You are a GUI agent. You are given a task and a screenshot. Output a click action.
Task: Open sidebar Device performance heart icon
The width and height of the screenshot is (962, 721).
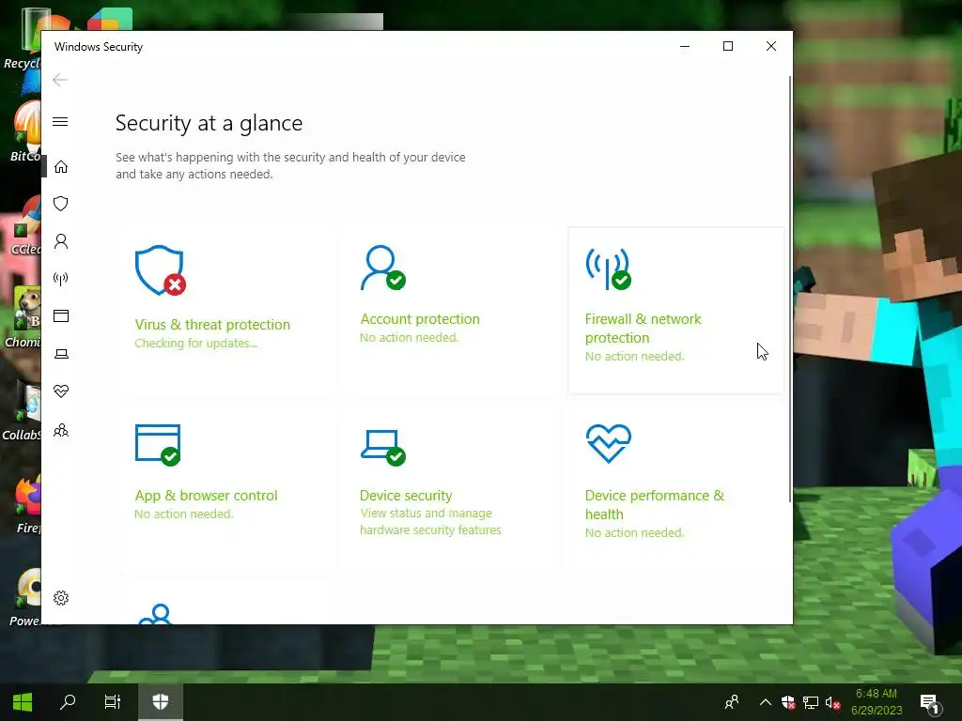(x=61, y=391)
